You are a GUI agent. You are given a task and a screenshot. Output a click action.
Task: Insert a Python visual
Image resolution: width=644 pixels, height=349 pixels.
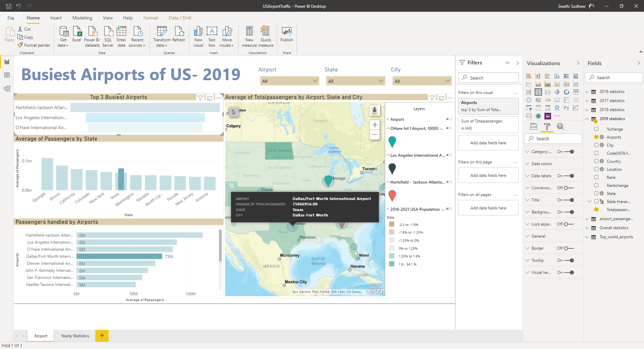[567, 108]
